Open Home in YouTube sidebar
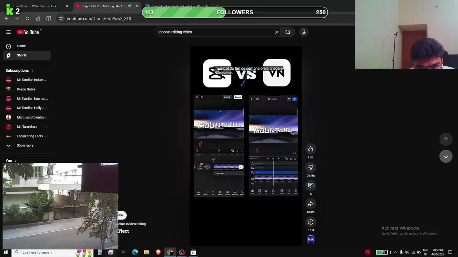The width and height of the screenshot is (458, 257). 27,46
